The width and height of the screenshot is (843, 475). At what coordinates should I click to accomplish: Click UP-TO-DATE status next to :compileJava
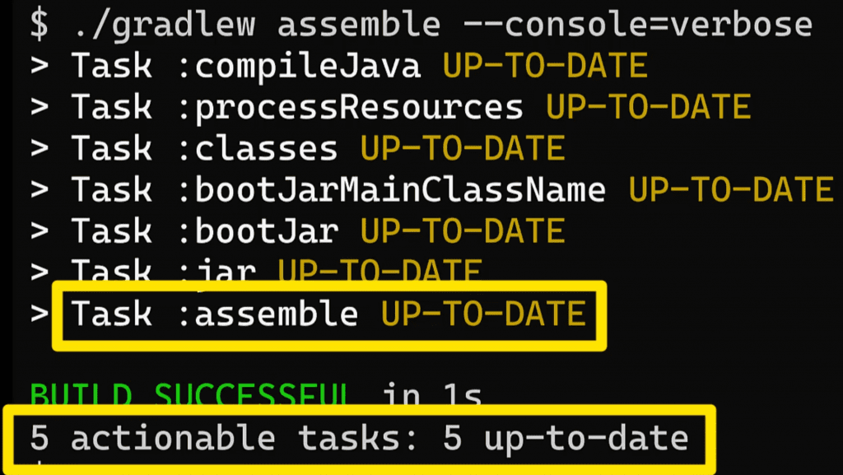point(545,66)
